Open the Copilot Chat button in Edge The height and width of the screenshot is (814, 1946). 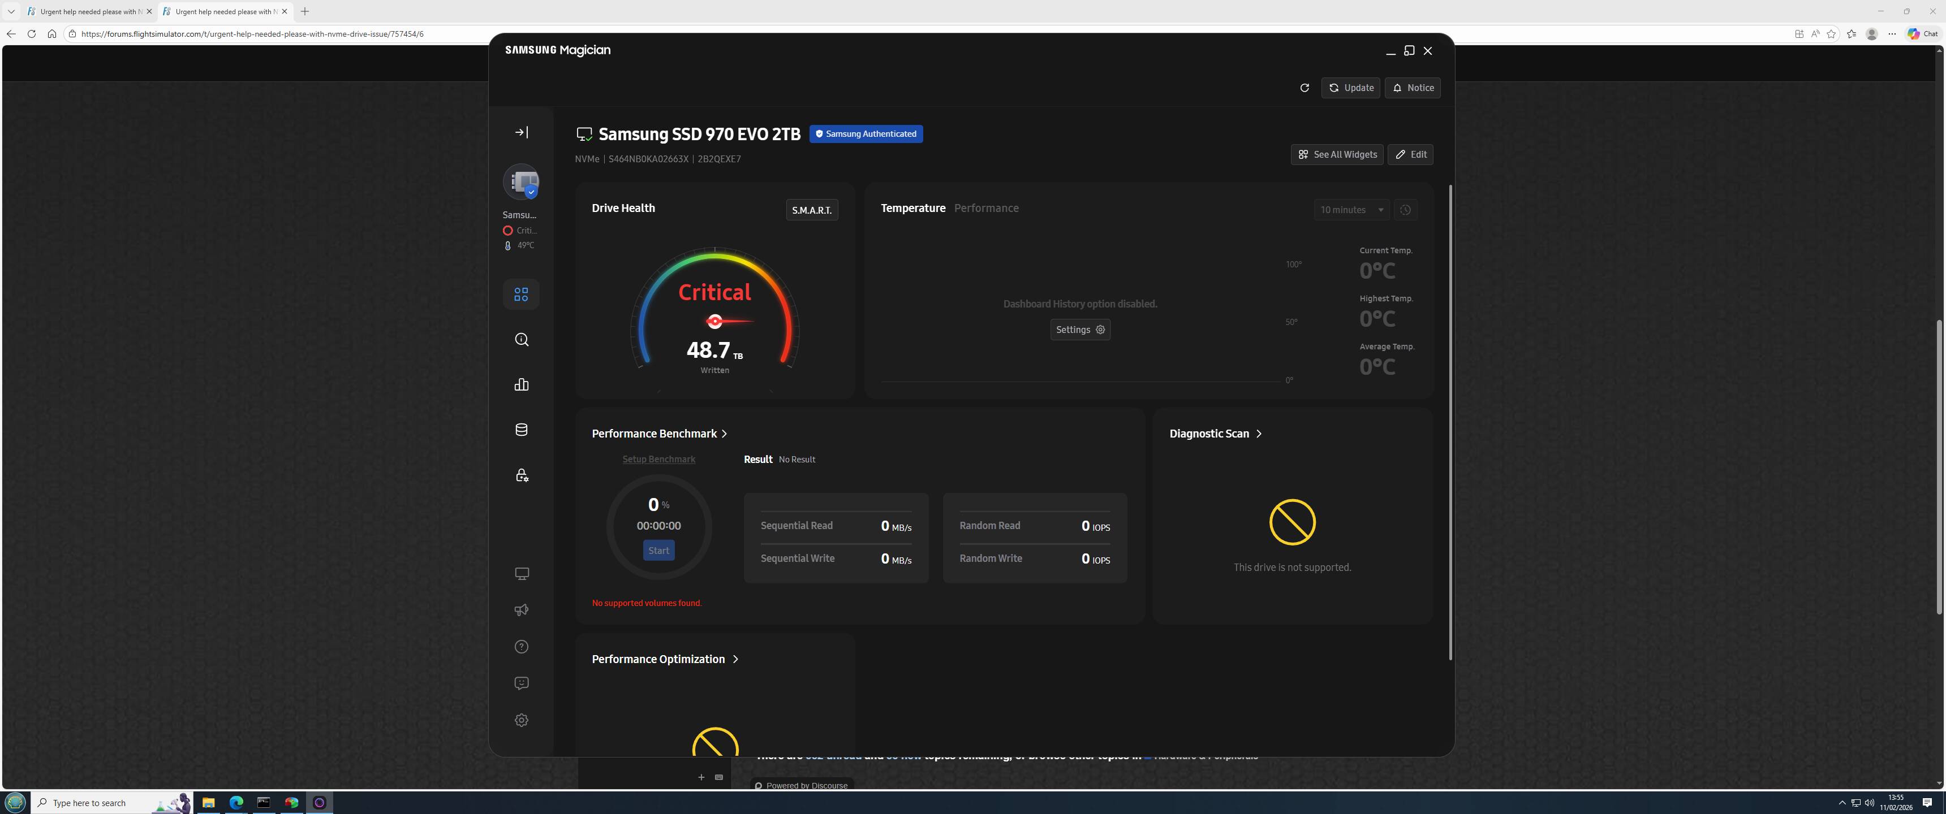1923,34
